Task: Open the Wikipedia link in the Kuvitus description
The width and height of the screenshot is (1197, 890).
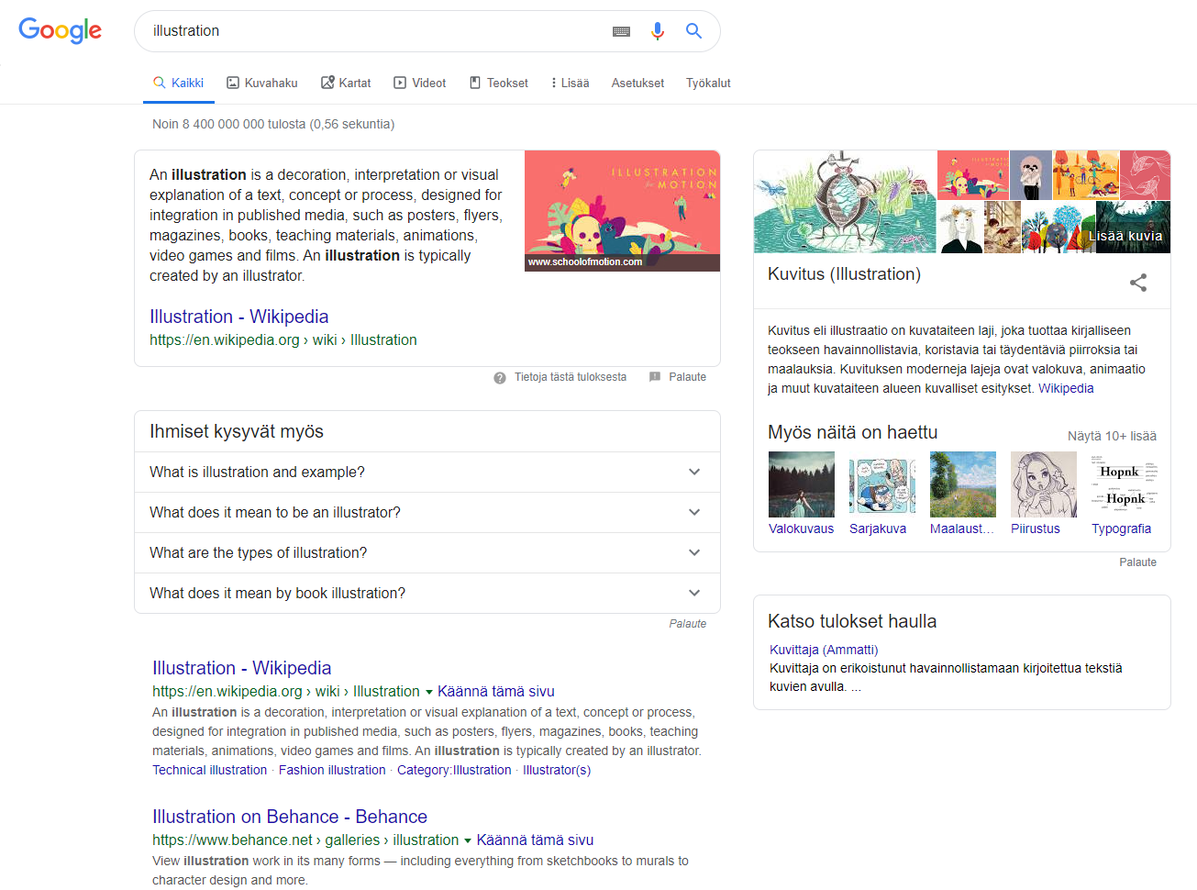Action: tap(1066, 388)
